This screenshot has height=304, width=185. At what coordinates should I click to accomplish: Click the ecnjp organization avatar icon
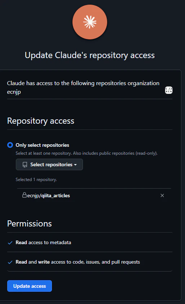(x=168, y=90)
